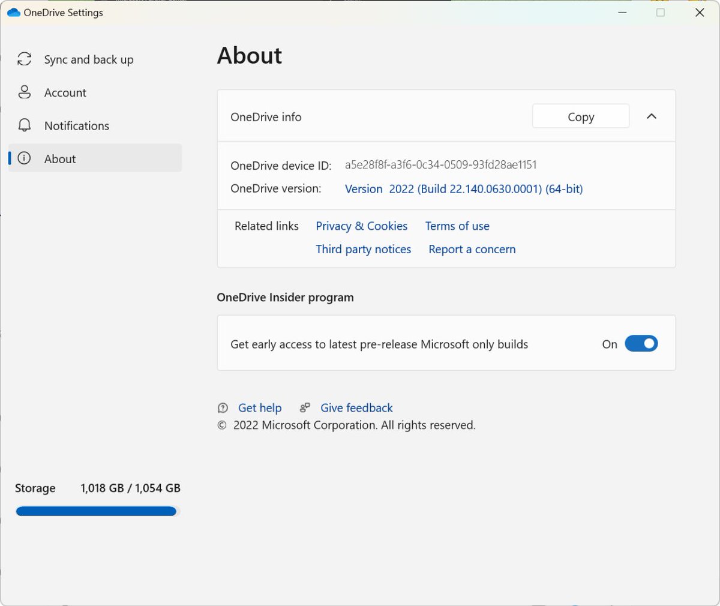Click the Get help link
The width and height of the screenshot is (720, 606).
coord(260,408)
